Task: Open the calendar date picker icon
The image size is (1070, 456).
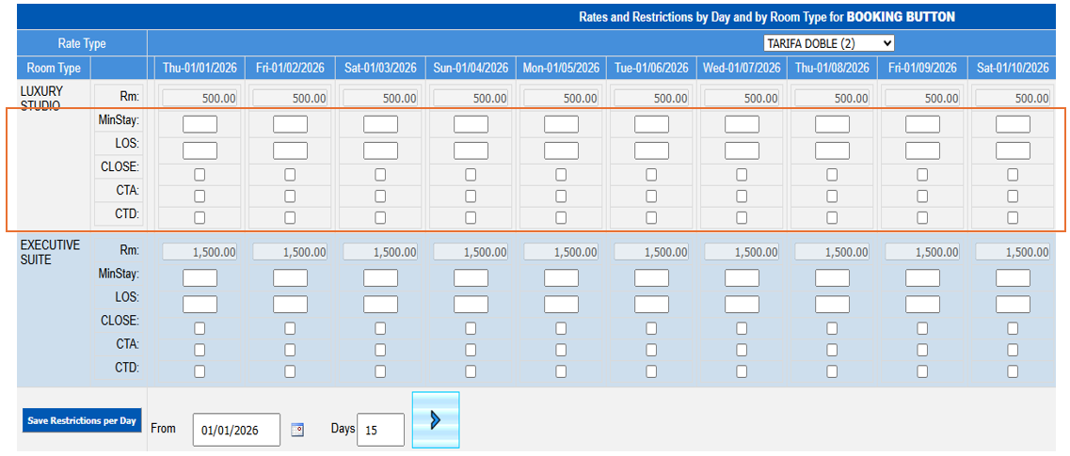Action: pos(297,430)
